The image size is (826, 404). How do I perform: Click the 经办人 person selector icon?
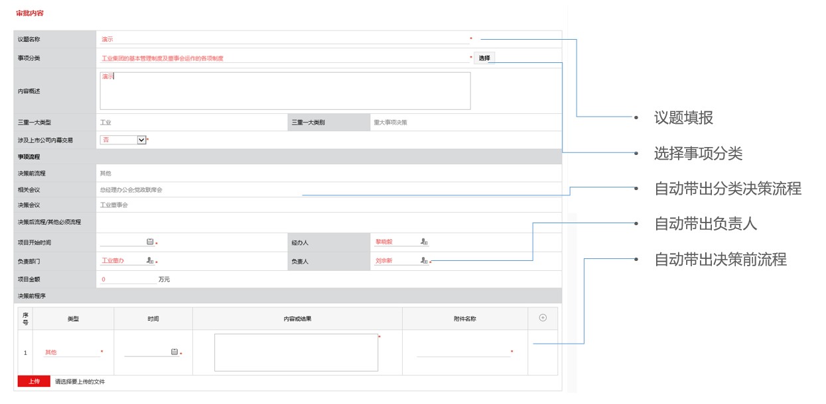(x=424, y=242)
